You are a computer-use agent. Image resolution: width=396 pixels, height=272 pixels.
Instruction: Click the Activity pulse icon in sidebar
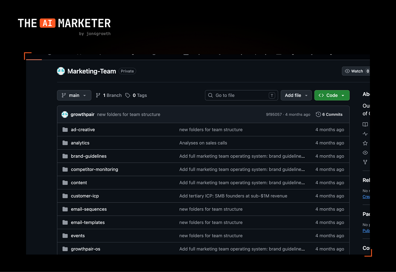[x=365, y=134]
